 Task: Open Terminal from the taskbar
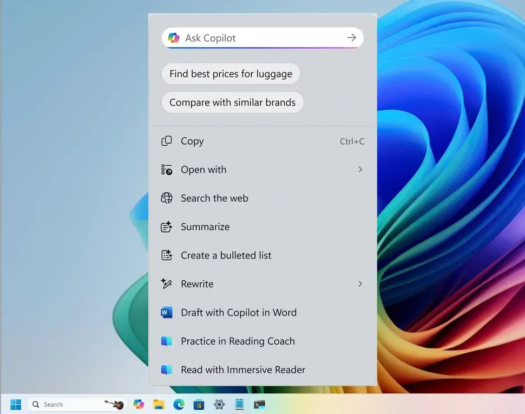click(259, 405)
